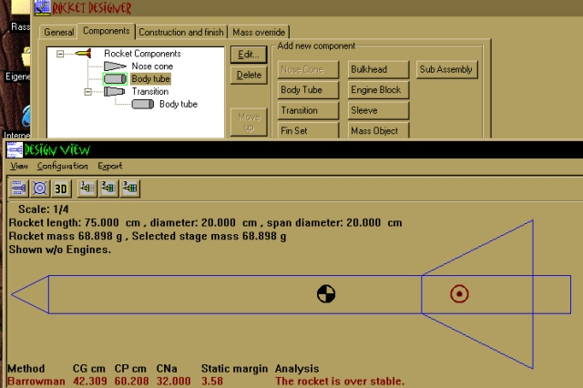Add a new Transition component
Viewport: 583px width, 388px height.
click(308, 110)
